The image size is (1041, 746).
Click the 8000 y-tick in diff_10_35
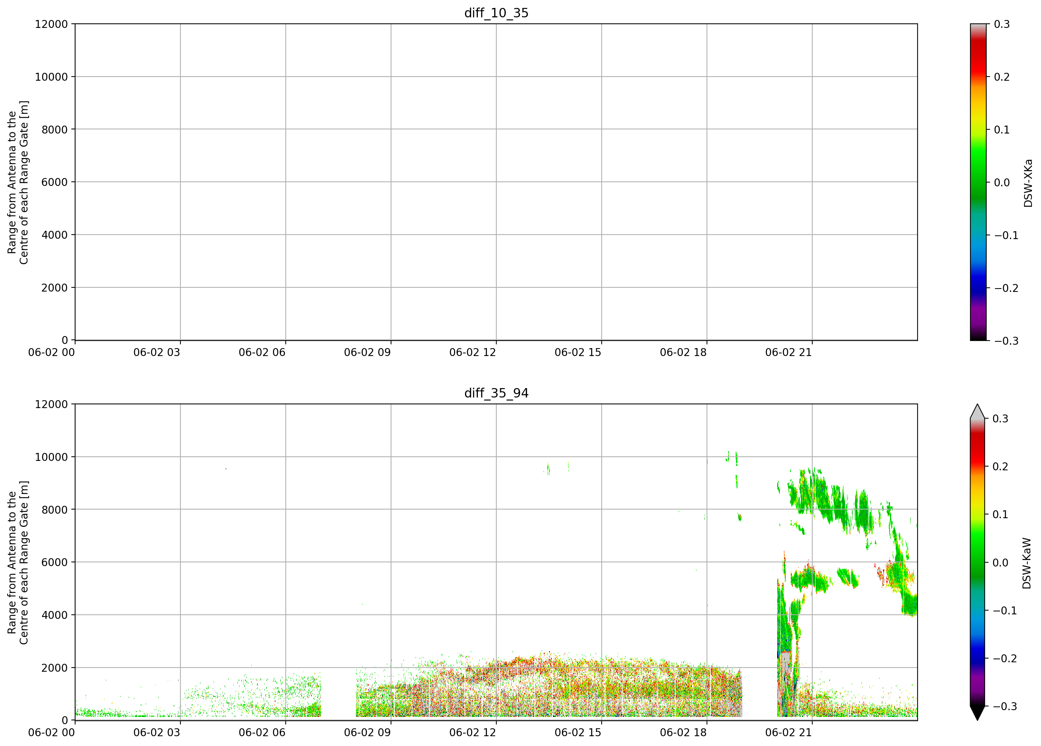point(55,129)
